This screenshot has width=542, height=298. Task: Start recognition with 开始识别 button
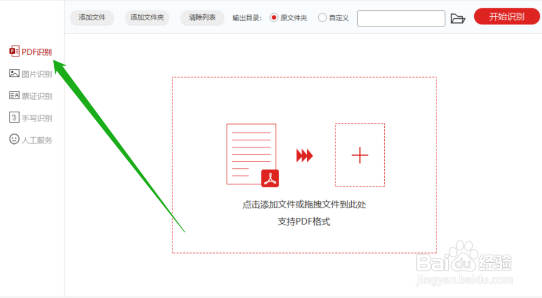point(506,17)
